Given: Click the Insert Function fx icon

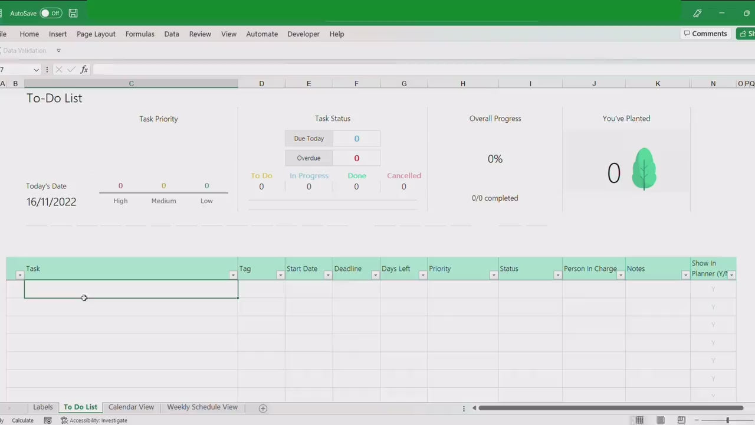Looking at the screenshot, I should (84, 70).
